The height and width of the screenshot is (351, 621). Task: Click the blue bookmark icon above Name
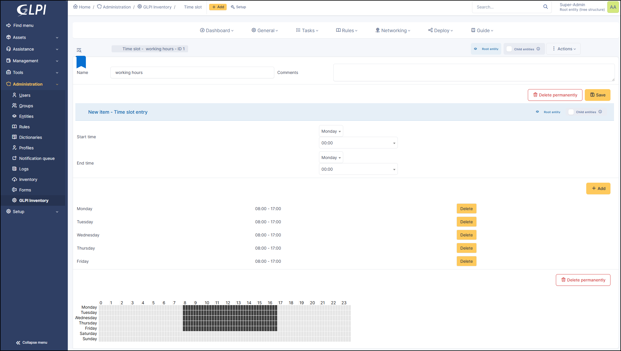tap(81, 62)
